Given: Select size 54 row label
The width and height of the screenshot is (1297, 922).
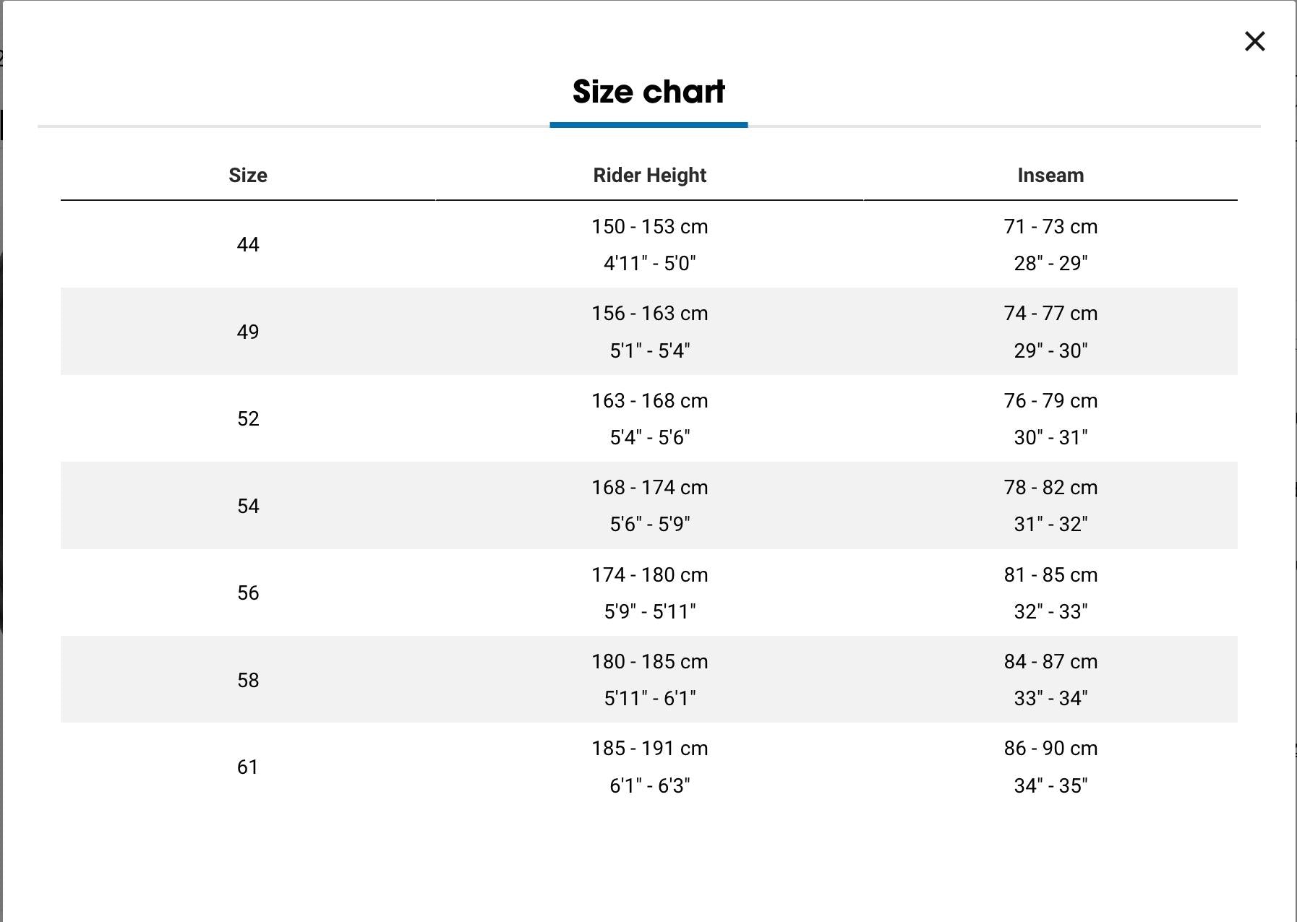Looking at the screenshot, I should [x=248, y=506].
